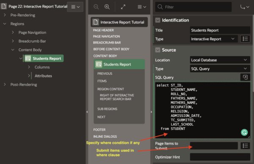Open the Type Interactive Report dropdown

click(x=214, y=39)
